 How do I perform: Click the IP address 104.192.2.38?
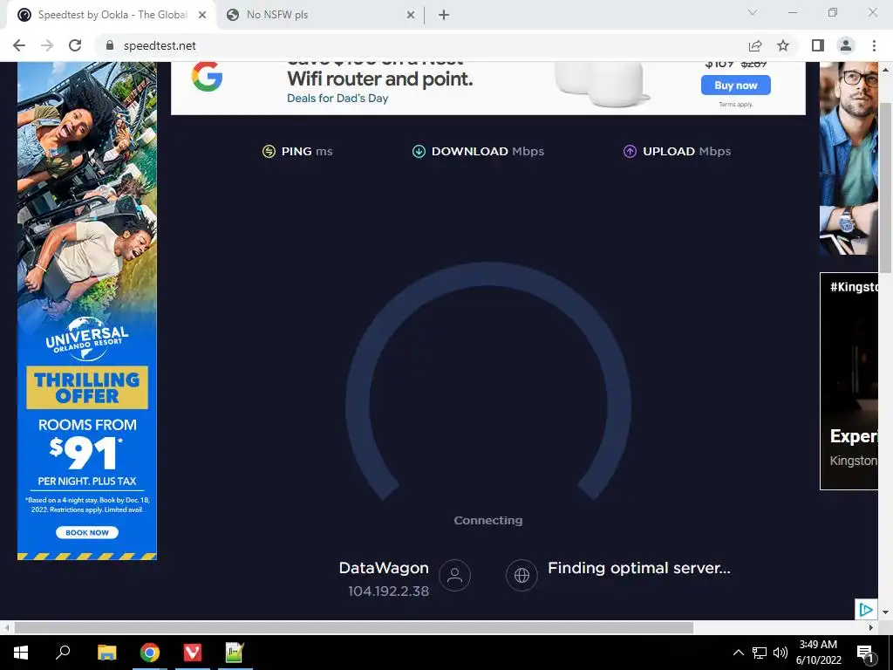coord(388,591)
